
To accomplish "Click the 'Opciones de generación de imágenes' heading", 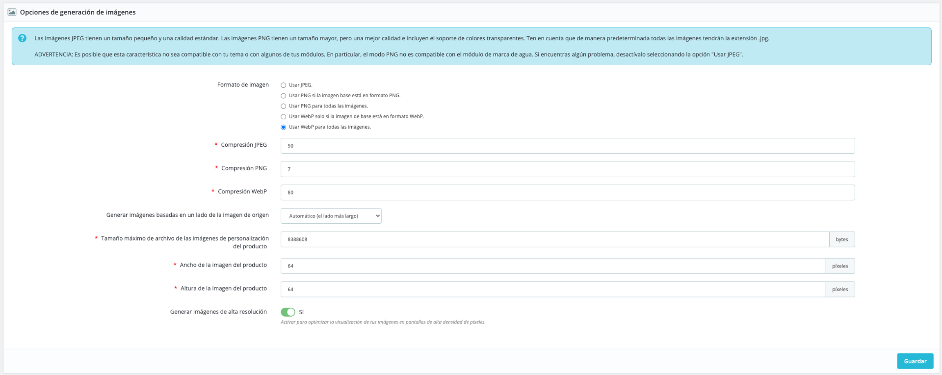I will (x=78, y=12).
